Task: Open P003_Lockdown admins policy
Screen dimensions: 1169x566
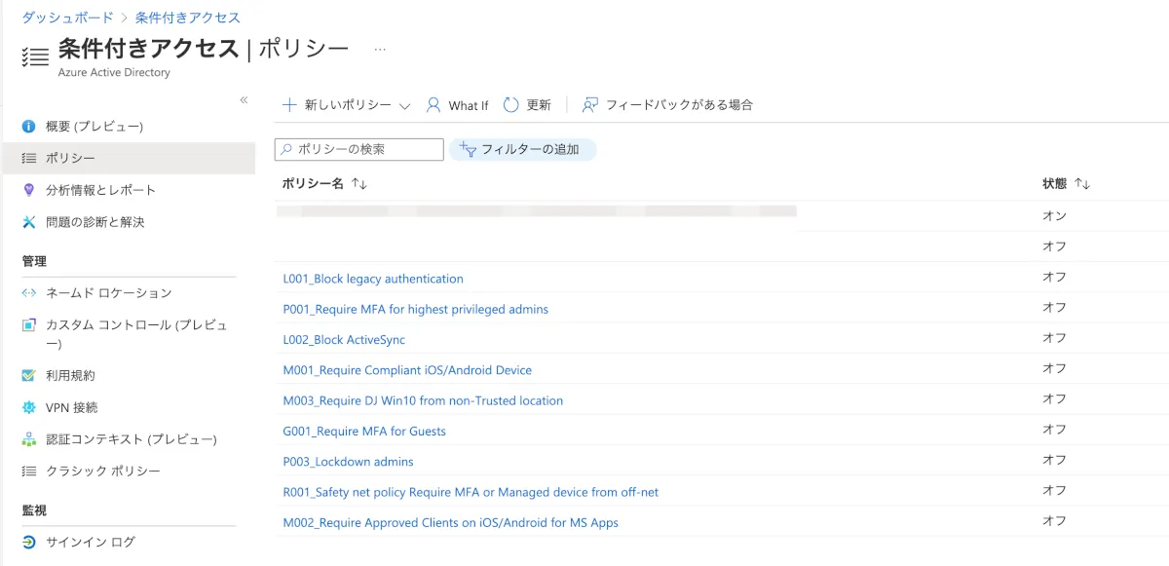Action: coord(348,462)
